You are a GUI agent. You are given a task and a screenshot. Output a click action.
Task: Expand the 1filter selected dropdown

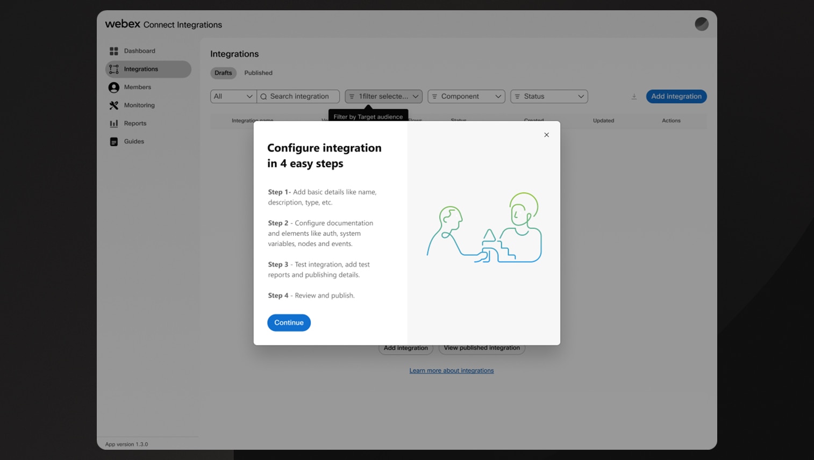(x=383, y=96)
